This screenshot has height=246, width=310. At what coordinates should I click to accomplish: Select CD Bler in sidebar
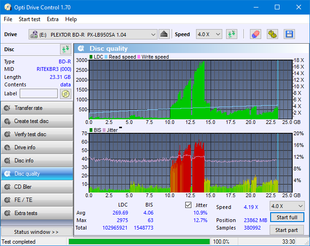[37, 187]
